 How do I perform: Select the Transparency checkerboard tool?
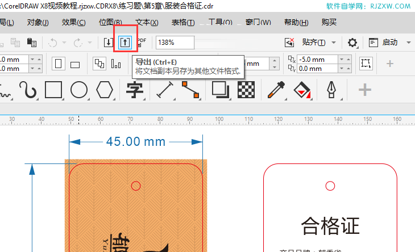pyautogui.click(x=246, y=90)
